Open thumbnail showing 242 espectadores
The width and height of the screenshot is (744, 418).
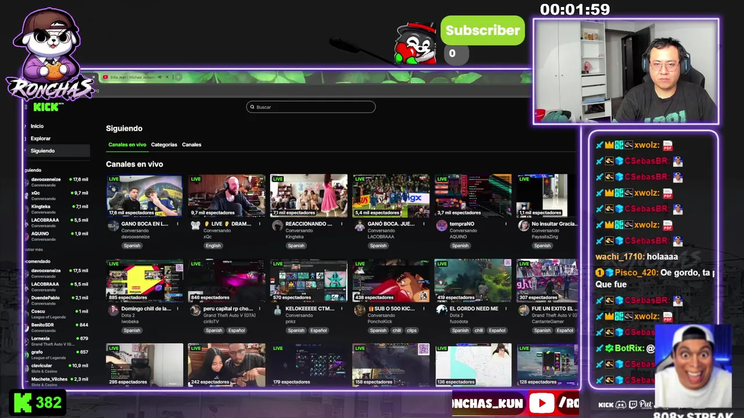tap(227, 365)
